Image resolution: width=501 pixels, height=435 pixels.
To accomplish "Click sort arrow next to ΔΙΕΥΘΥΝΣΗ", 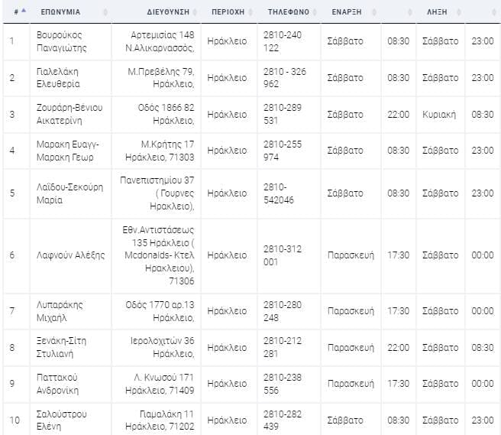I will [x=195, y=12].
